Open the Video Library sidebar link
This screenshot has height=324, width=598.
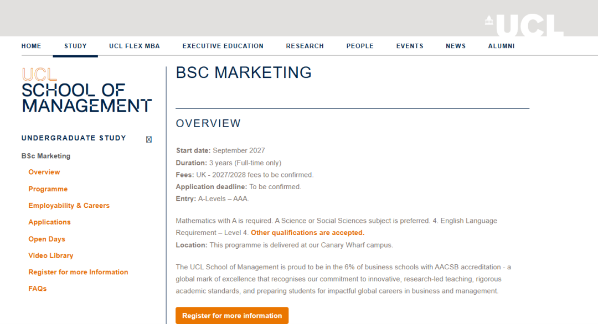(x=51, y=255)
